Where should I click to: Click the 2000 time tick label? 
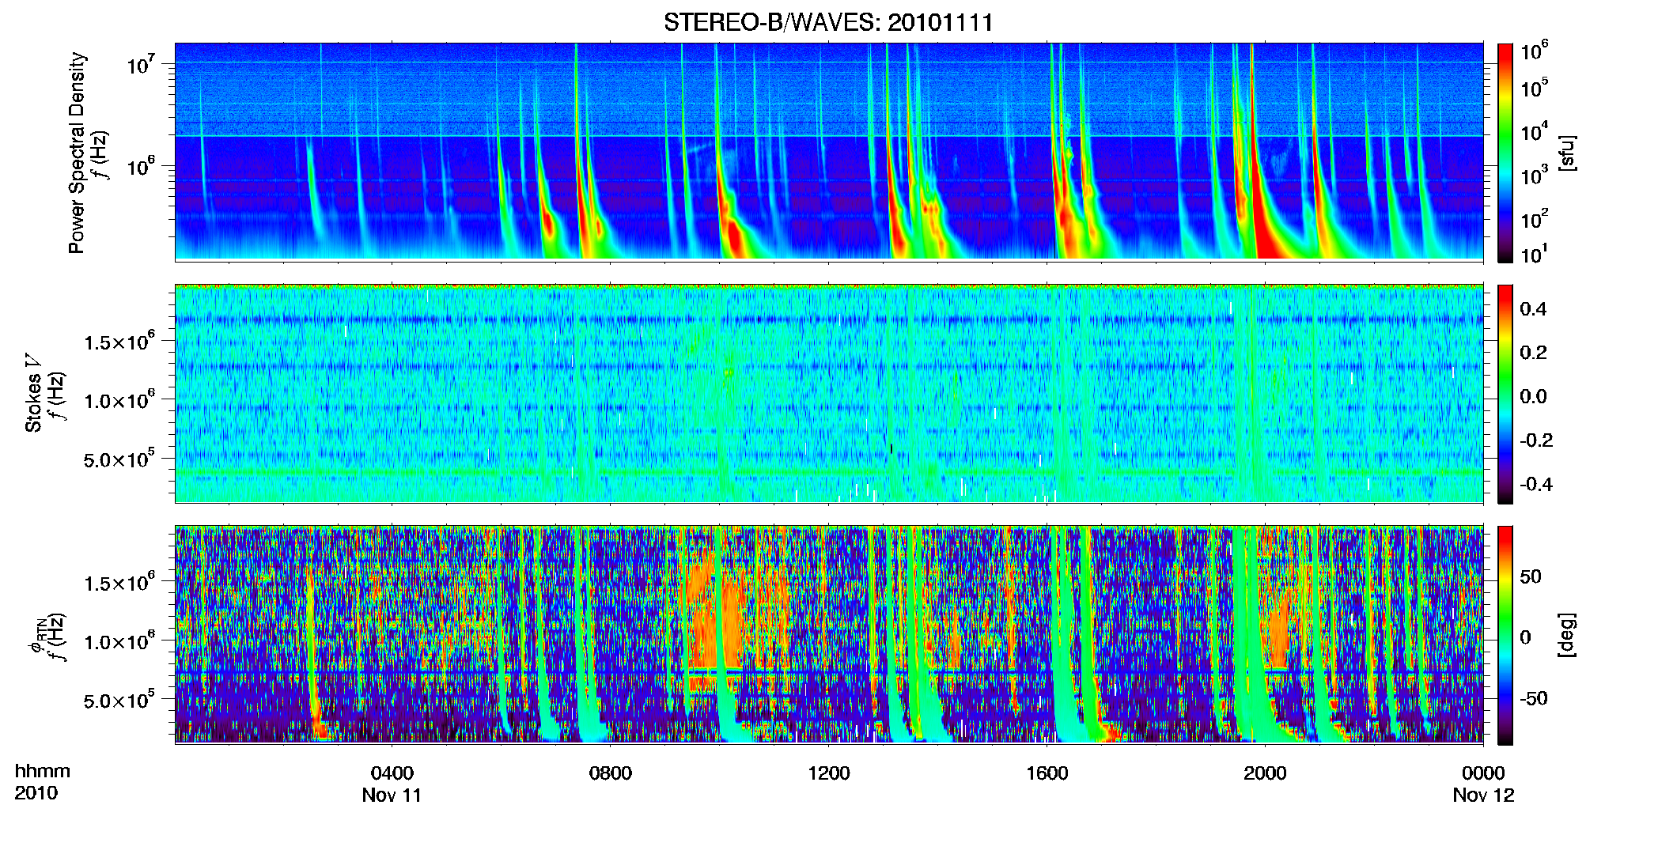[x=1265, y=773]
